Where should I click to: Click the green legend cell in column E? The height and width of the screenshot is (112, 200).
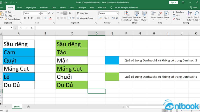point(112,77)
